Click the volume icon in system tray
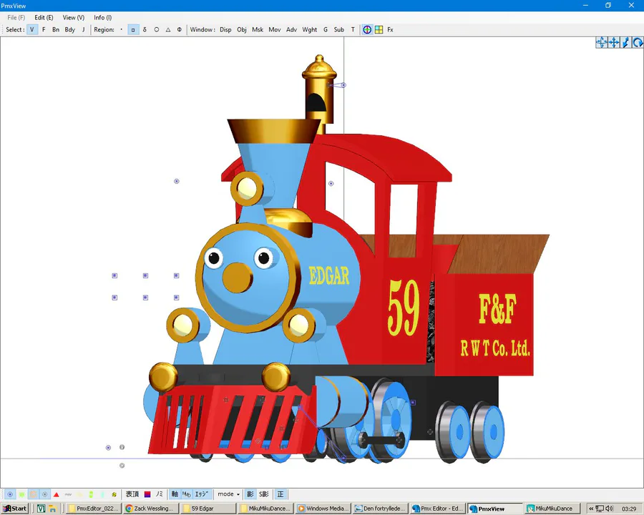644x515 pixels. tap(609, 509)
